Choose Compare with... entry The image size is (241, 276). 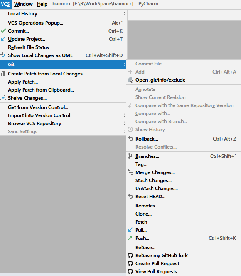(x=184, y=114)
